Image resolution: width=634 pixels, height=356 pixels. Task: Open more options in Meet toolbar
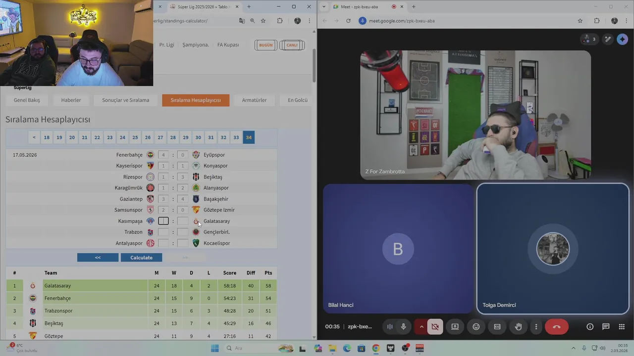[536, 326]
